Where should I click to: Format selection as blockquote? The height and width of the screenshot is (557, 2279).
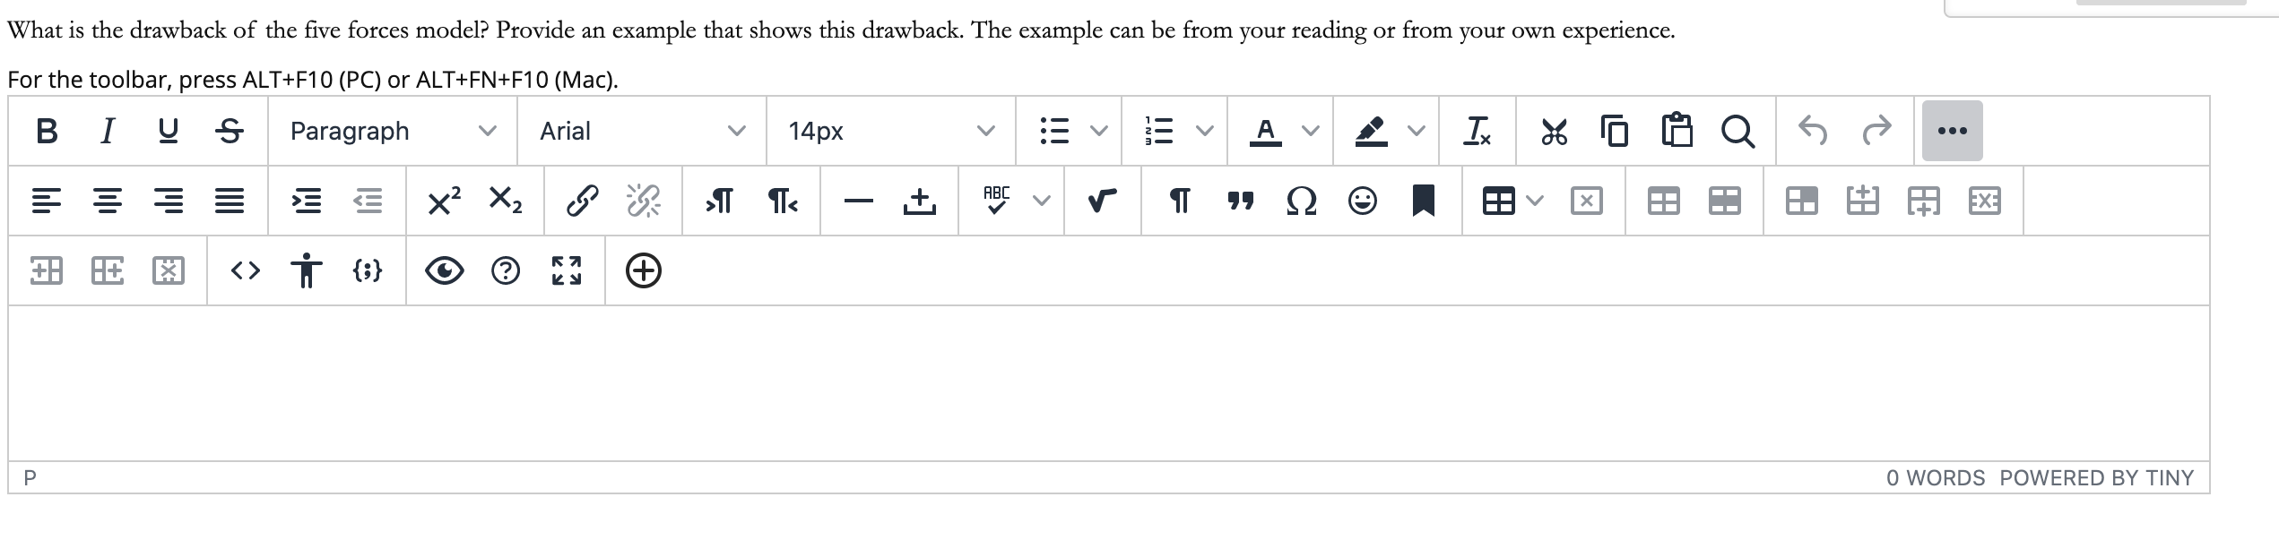(x=1241, y=201)
